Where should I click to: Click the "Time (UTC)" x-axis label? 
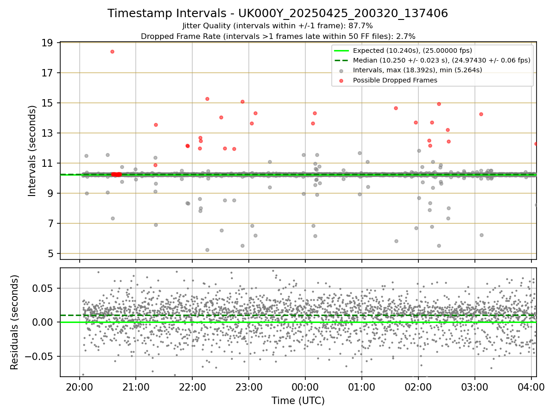click(298, 401)
